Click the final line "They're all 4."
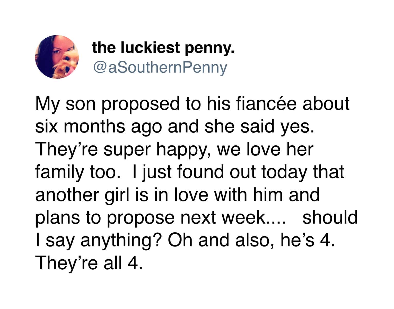This screenshot has height=309, width=394. (x=89, y=263)
